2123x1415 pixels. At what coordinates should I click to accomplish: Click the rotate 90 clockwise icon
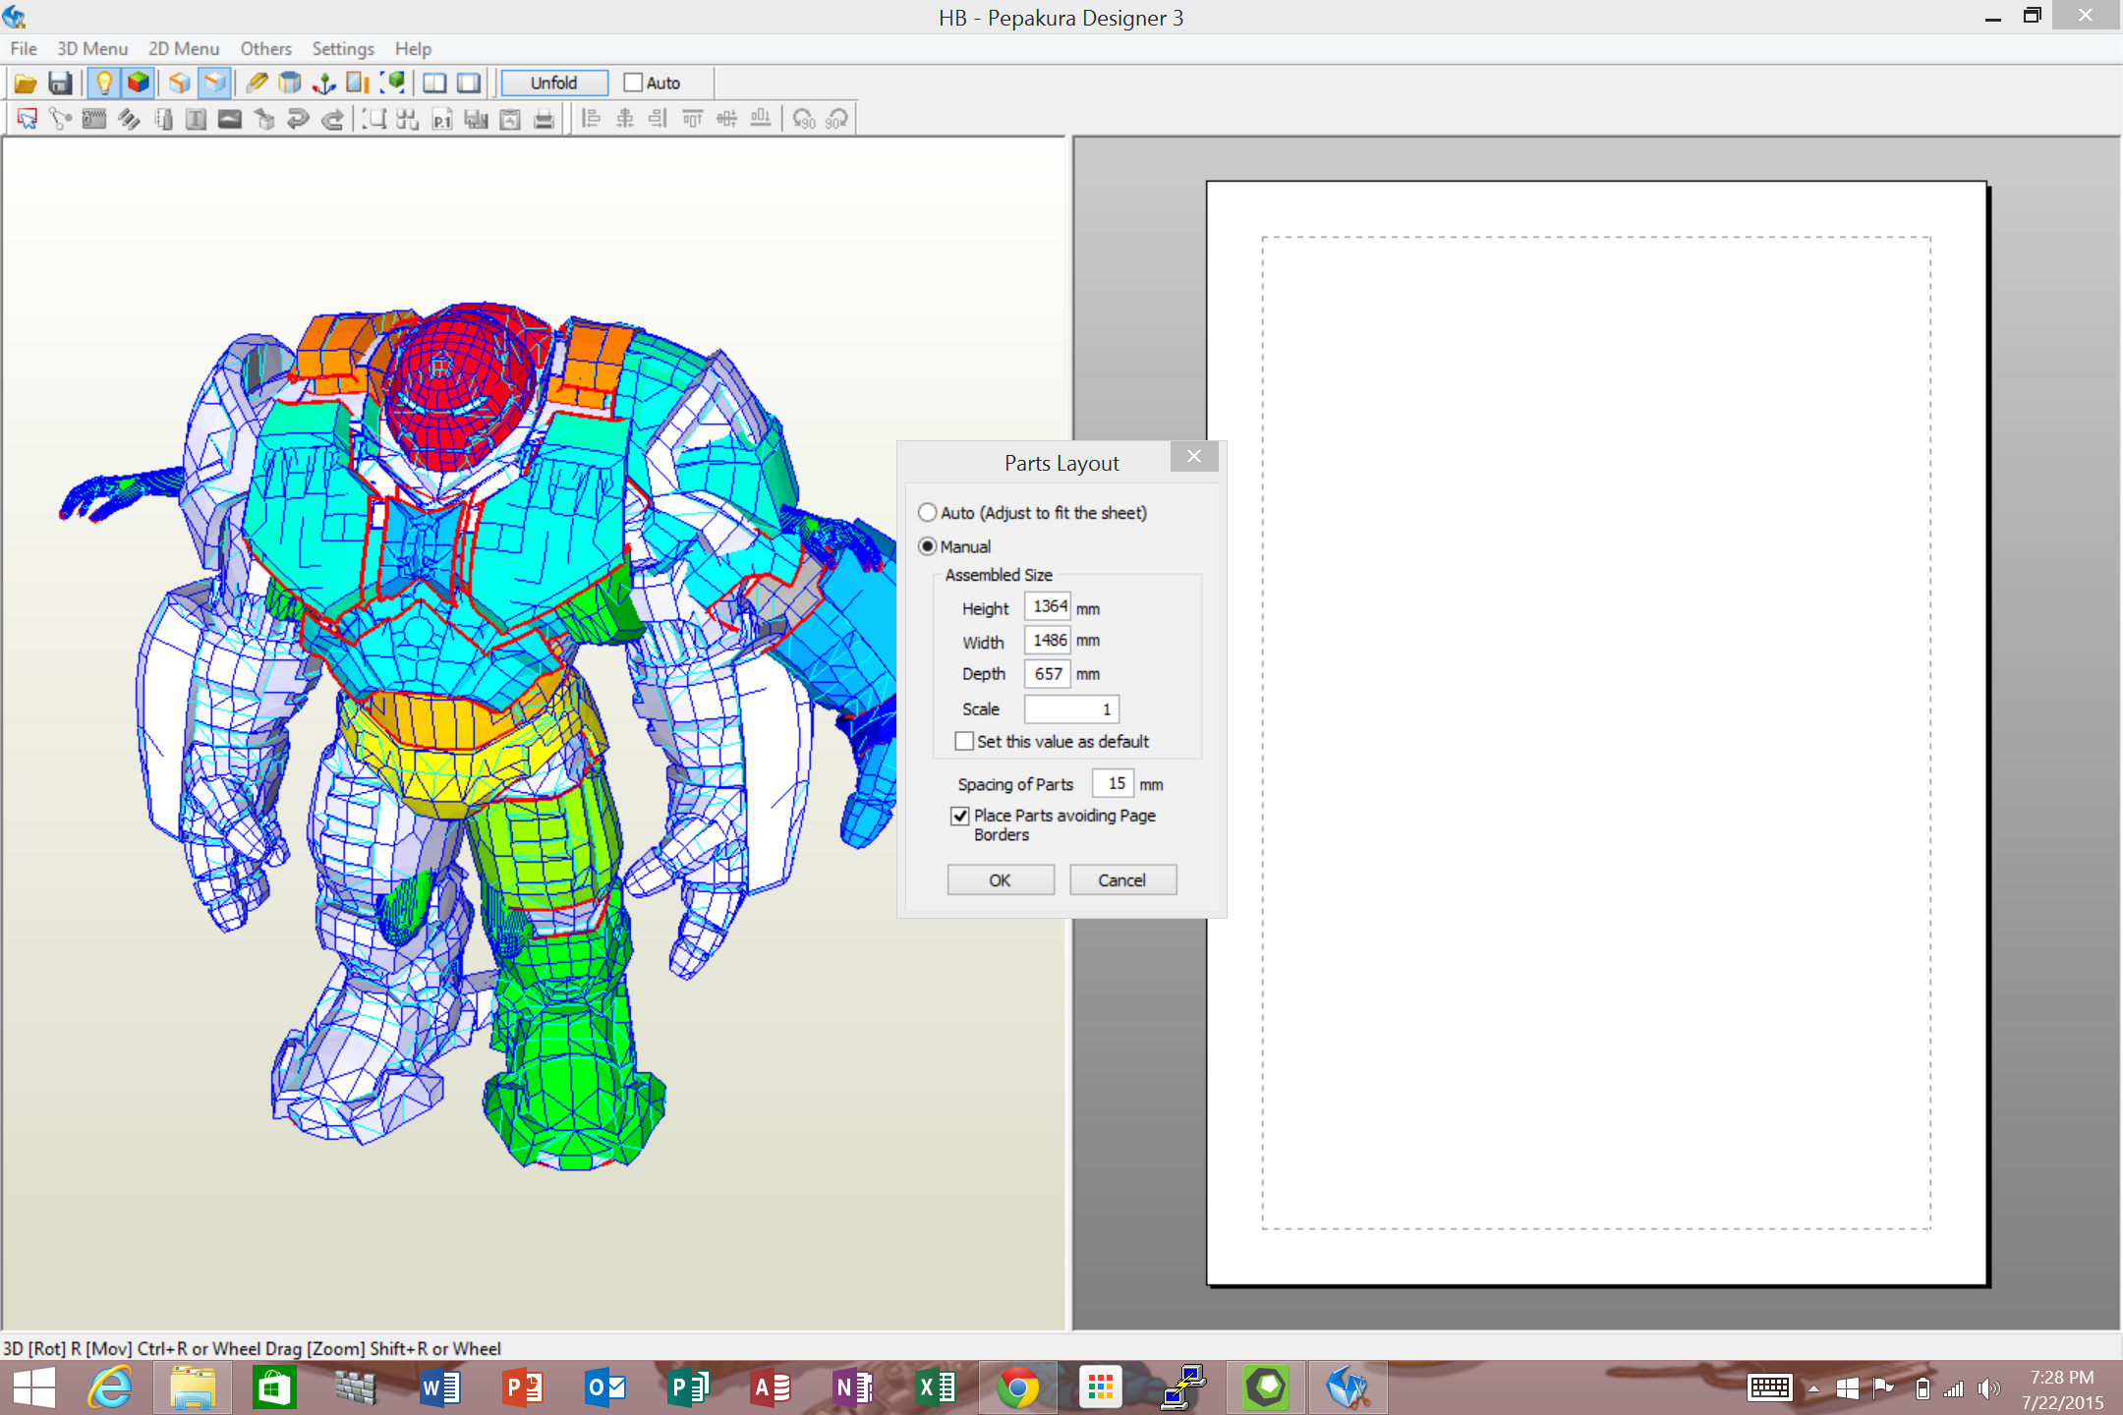click(x=837, y=119)
